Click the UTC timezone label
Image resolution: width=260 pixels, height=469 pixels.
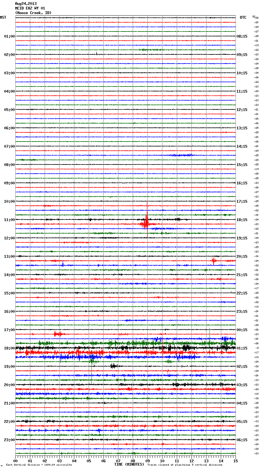pyautogui.click(x=243, y=17)
